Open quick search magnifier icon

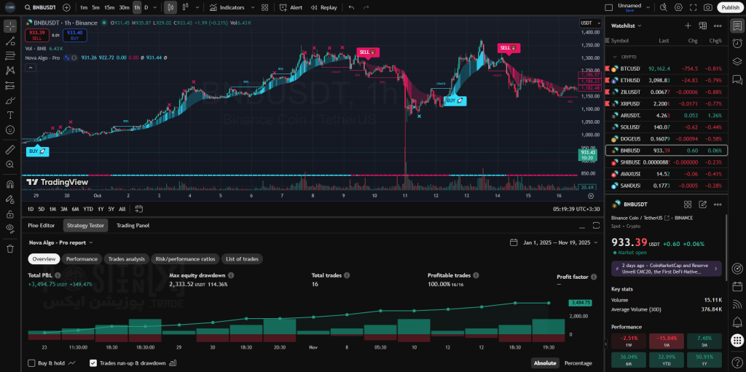click(x=664, y=7)
